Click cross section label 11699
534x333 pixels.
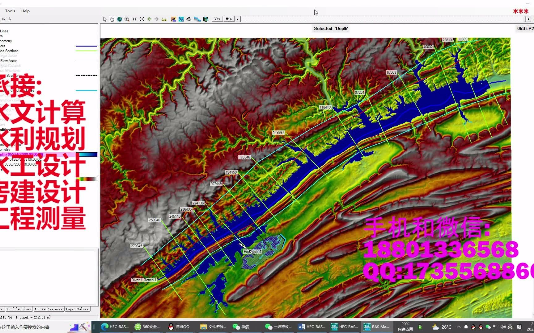463,39
